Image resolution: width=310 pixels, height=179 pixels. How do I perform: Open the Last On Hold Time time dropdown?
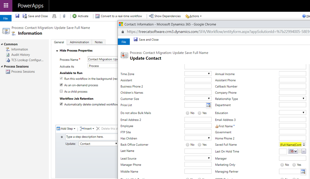[x=304, y=151]
